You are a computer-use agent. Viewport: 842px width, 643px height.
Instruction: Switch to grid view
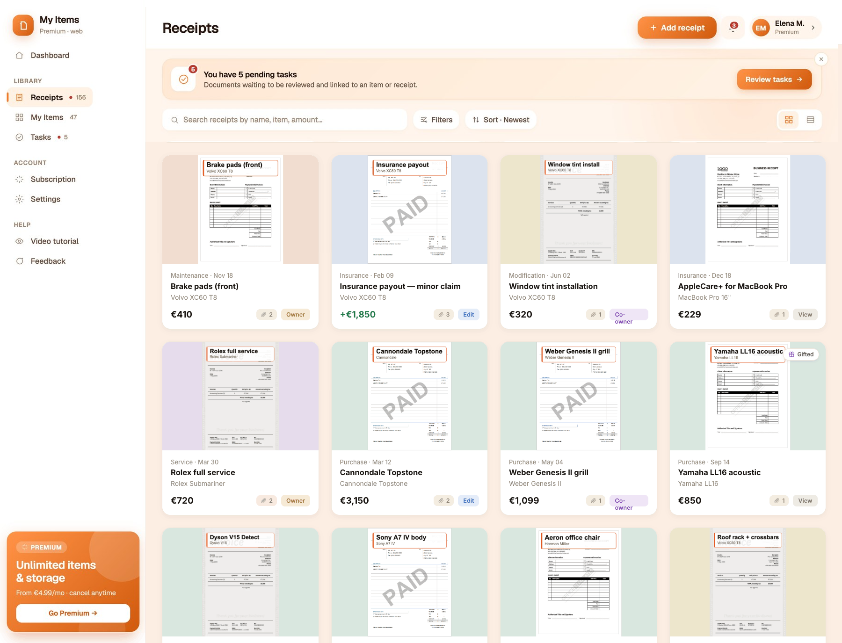click(x=789, y=120)
